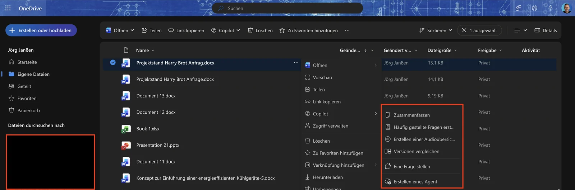Choose Link kopieren in context menu
Image resolution: width=575 pixels, height=190 pixels.
coord(341,102)
